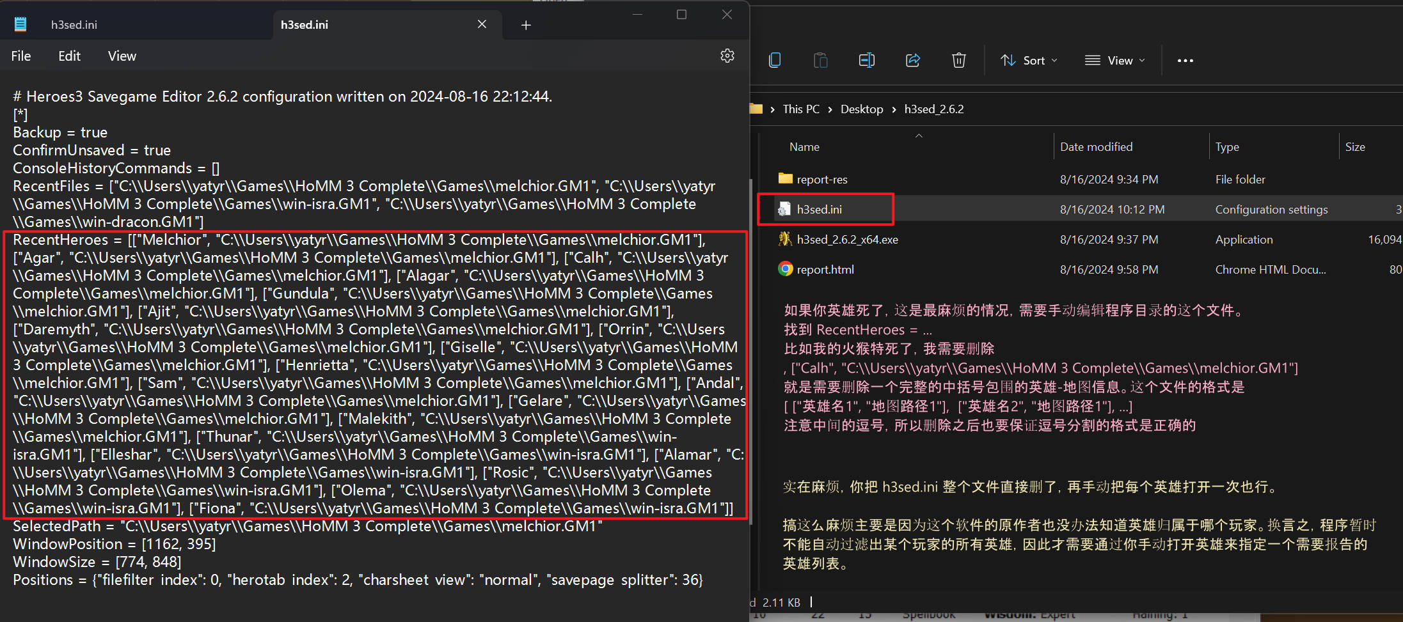Open the Sort dropdown in Explorer
Screen dimensions: 1403x622
(x=1029, y=60)
